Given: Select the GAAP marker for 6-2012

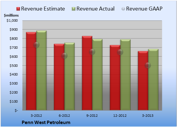Looking at the screenshot, I should [x=64, y=56].
